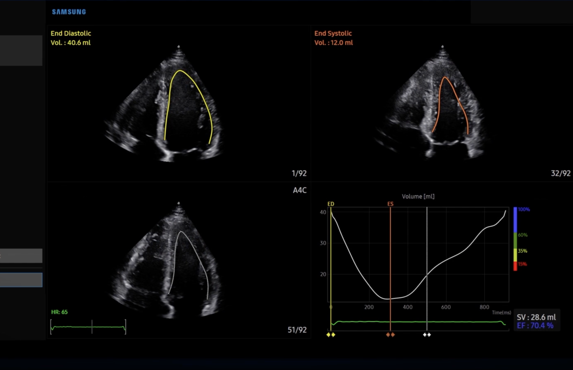The height and width of the screenshot is (370, 573).
Task: Click the orange ES right arrow marker
Action: point(393,335)
